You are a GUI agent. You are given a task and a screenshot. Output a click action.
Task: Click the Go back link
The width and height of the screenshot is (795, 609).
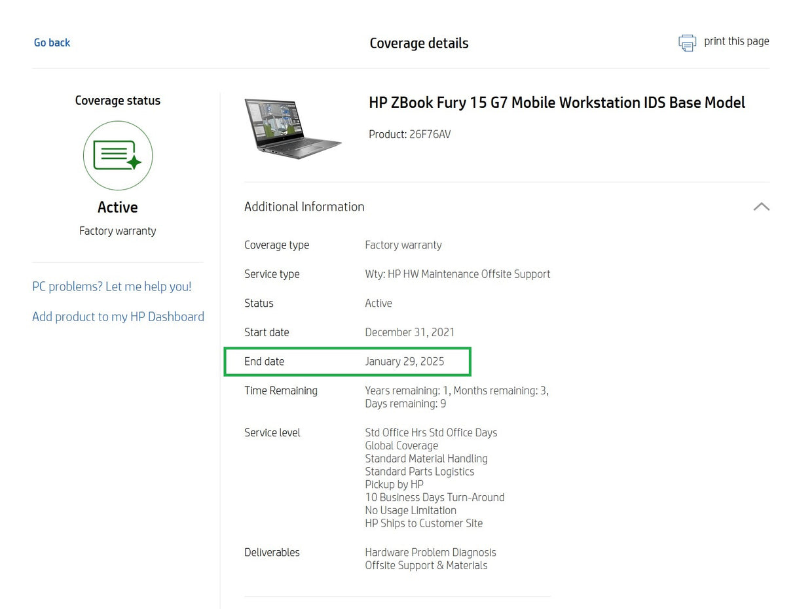point(52,43)
